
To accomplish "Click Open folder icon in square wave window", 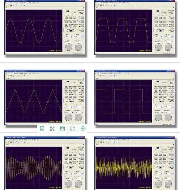I will pos(98,76).
